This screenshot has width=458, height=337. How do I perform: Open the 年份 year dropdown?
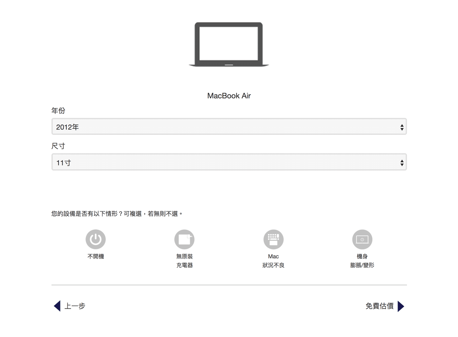(229, 127)
